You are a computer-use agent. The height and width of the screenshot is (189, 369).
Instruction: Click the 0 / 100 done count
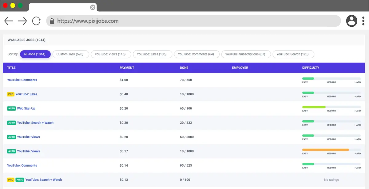[185, 180]
